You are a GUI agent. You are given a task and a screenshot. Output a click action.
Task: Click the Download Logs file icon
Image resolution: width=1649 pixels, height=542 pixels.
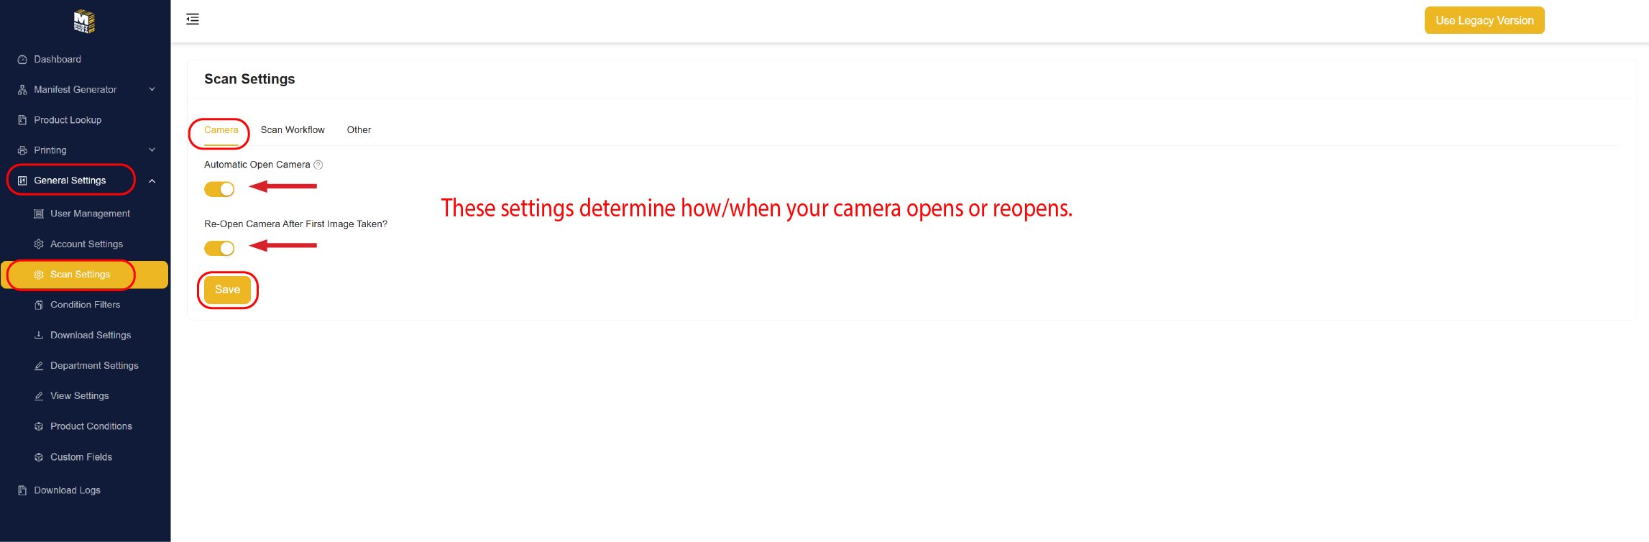[22, 490]
